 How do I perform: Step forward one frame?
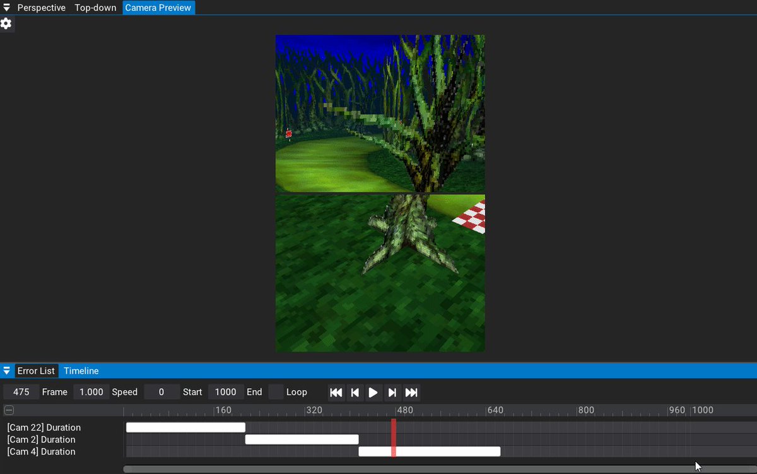392,393
